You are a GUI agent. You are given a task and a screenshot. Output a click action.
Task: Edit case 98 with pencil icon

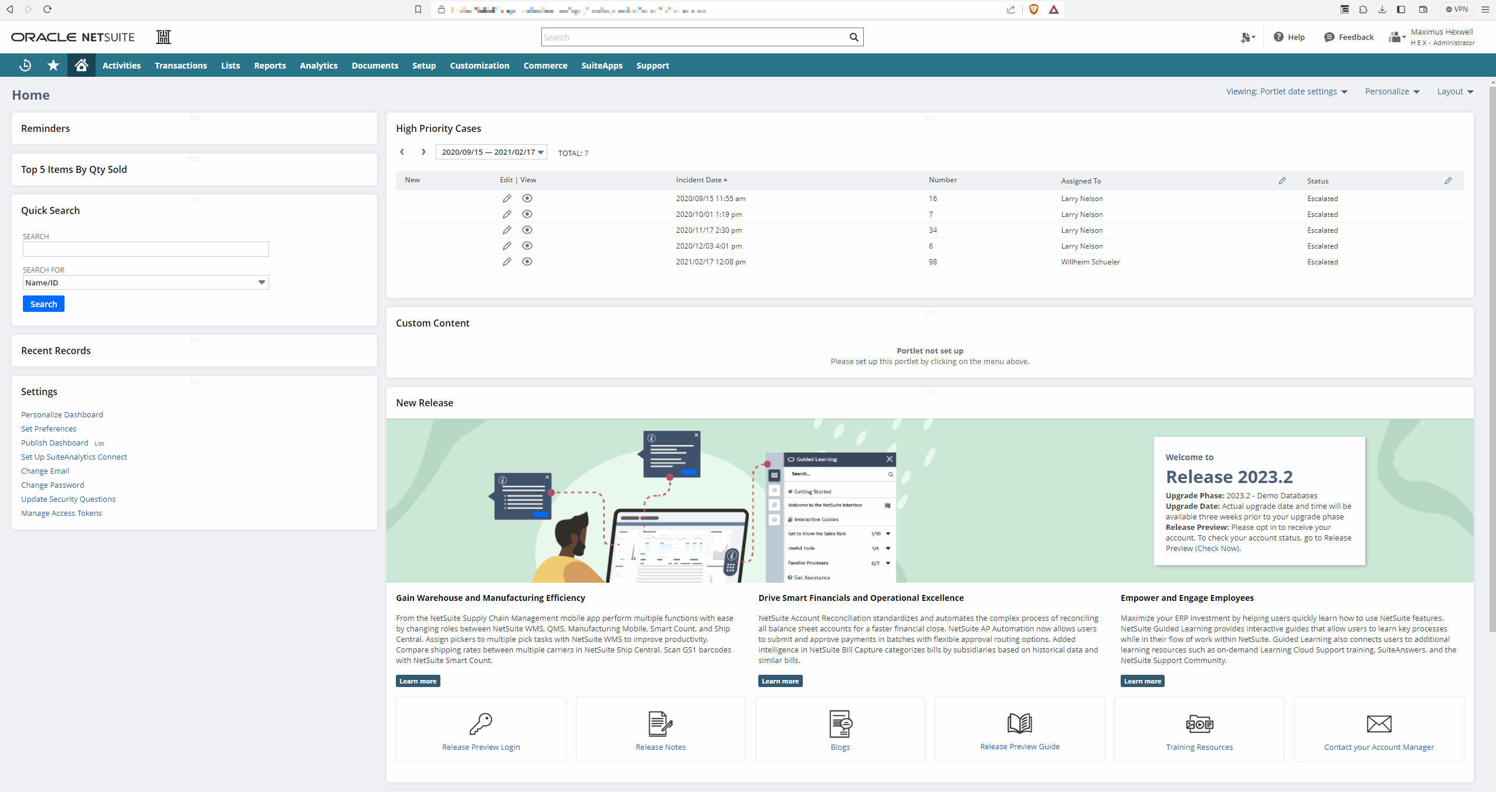[507, 262]
